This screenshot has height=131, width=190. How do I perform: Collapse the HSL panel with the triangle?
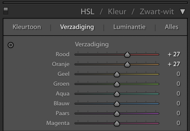click(x=183, y=12)
